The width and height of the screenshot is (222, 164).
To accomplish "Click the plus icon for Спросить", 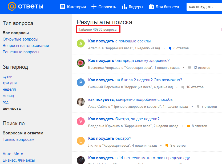I will tap(94, 7).
